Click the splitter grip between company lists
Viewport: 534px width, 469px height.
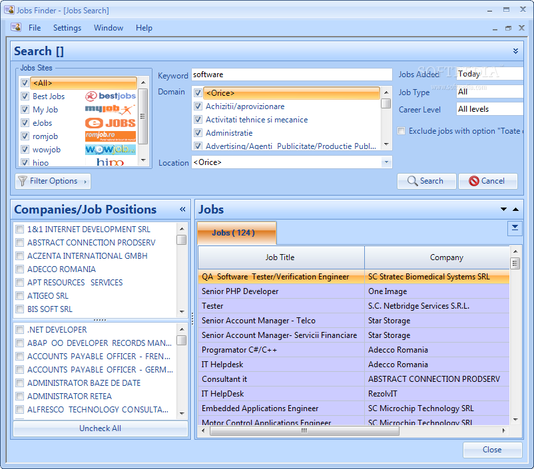100,320
